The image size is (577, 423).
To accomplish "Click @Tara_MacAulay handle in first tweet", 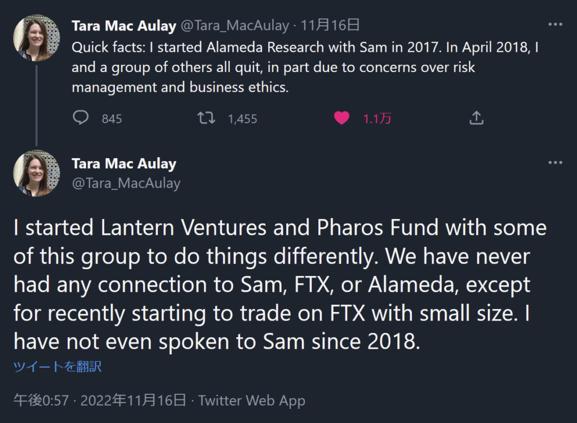I will [x=234, y=25].
